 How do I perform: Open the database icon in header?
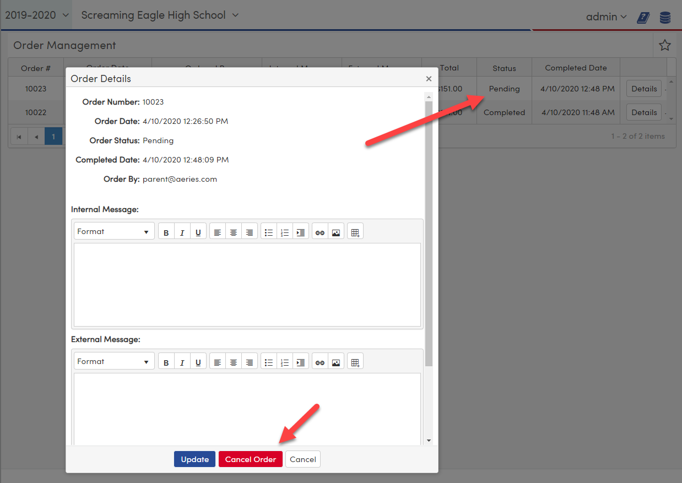(665, 18)
